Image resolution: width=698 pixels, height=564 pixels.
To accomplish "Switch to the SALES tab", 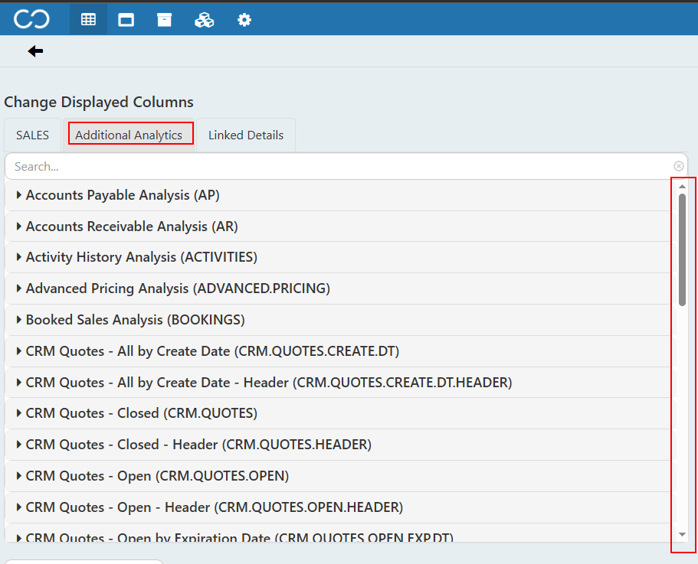I will coord(32,135).
